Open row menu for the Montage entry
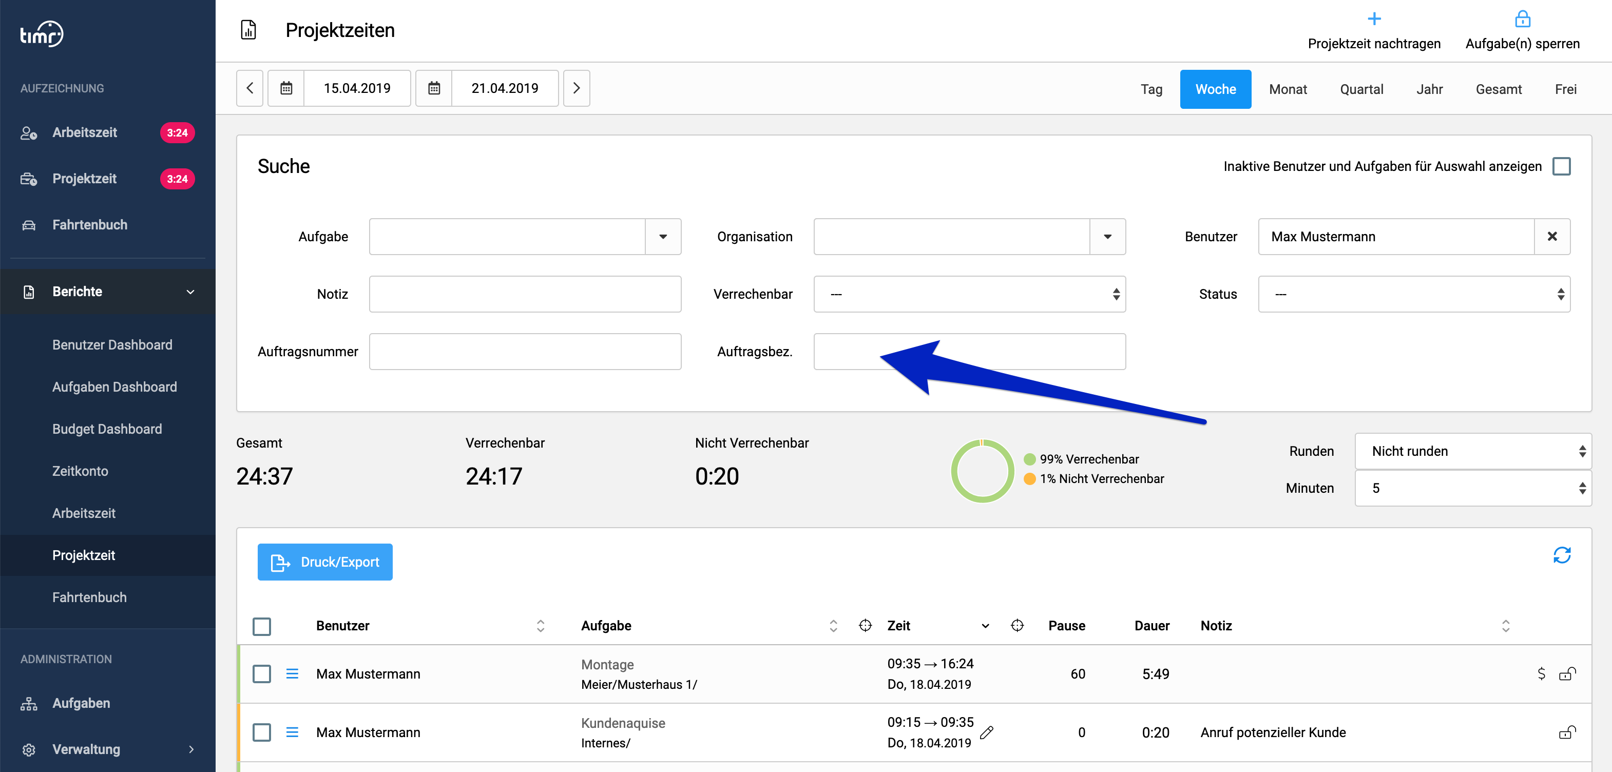1612x772 pixels. pos(292,674)
